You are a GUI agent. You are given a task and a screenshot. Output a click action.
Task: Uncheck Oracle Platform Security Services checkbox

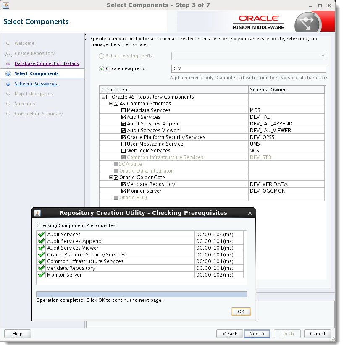point(123,137)
